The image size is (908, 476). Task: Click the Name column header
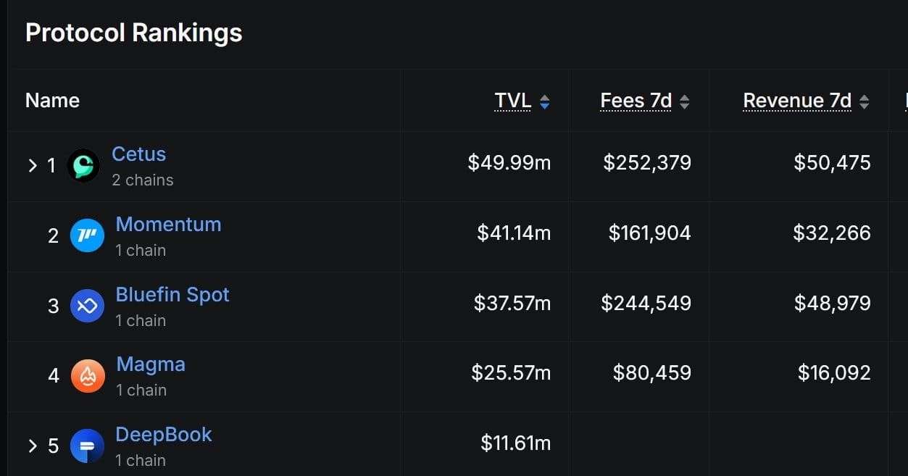pos(52,101)
